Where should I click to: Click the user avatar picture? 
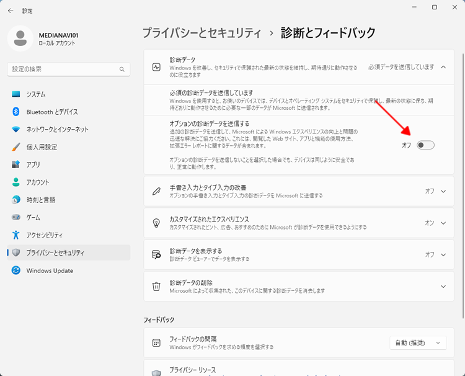[x=20, y=38]
